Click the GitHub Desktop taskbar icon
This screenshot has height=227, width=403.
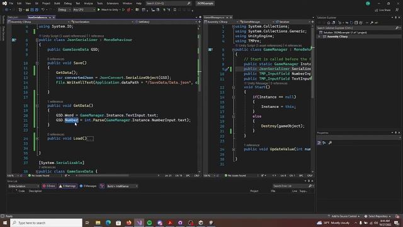(x=180, y=223)
